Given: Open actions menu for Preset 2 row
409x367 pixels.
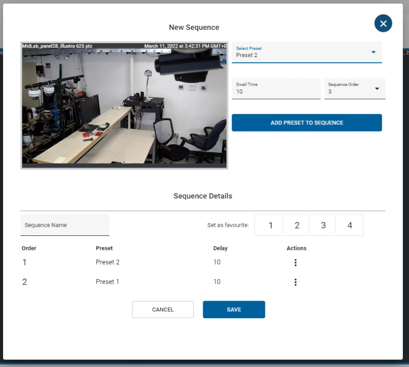Looking at the screenshot, I should [295, 263].
